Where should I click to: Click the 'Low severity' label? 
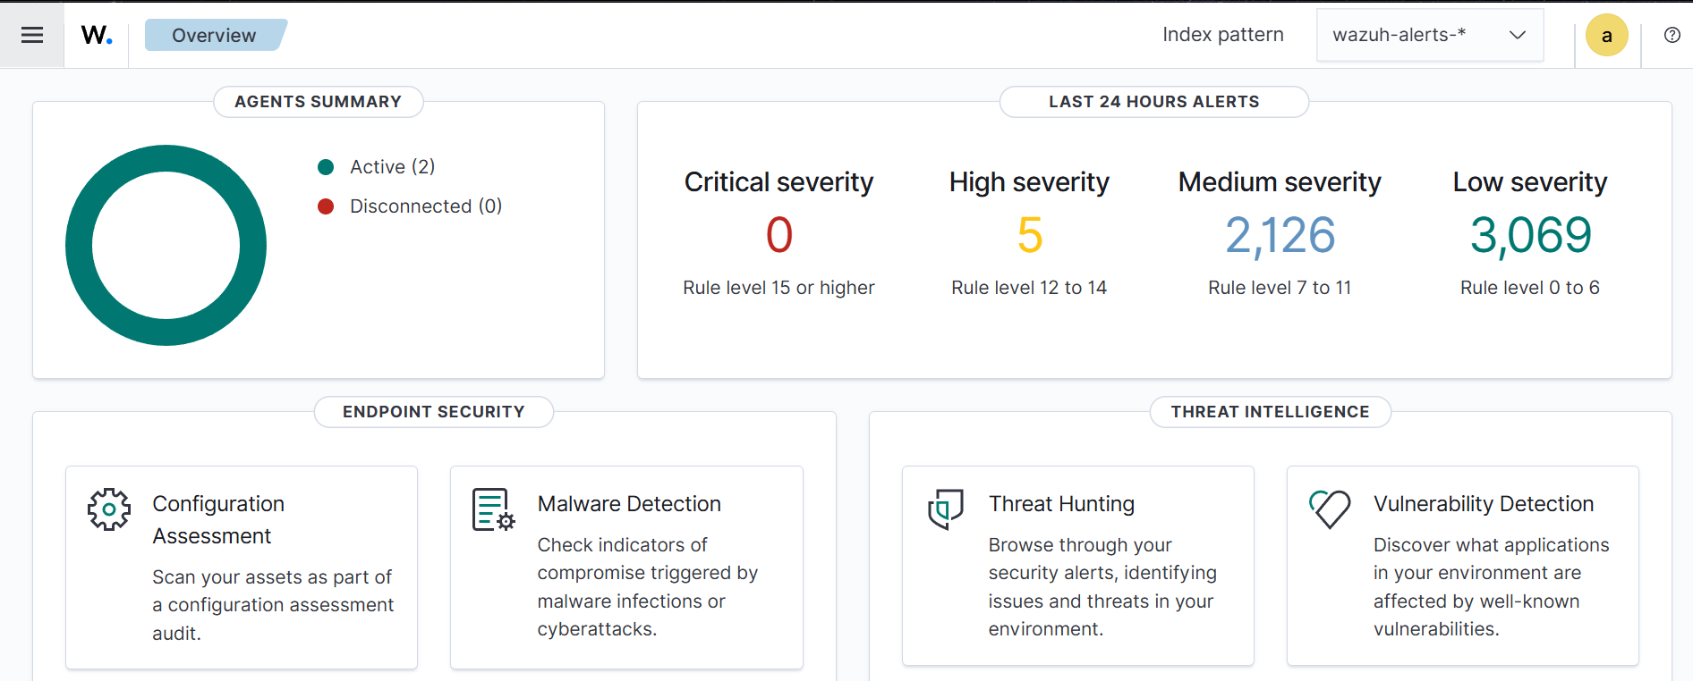point(1530,182)
